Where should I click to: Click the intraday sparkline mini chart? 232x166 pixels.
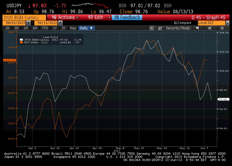(x=90, y=5)
